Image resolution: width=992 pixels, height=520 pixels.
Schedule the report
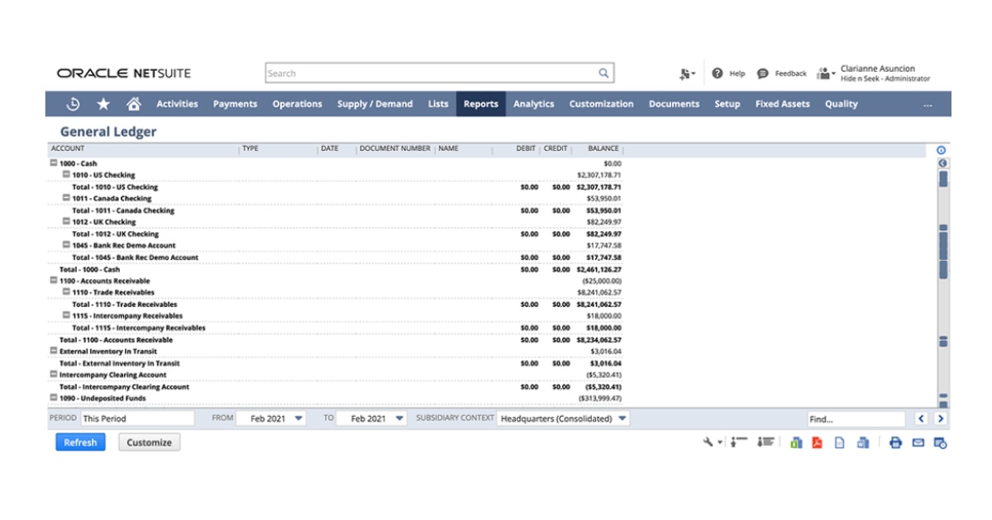pyautogui.click(x=940, y=442)
